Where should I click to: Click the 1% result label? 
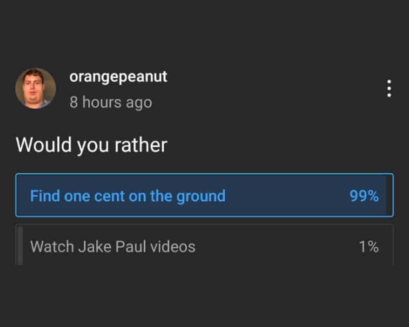click(368, 246)
